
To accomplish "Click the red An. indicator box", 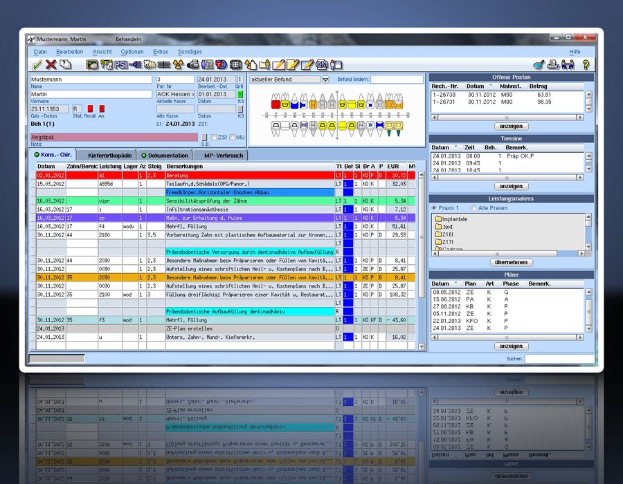I will 102,109.
